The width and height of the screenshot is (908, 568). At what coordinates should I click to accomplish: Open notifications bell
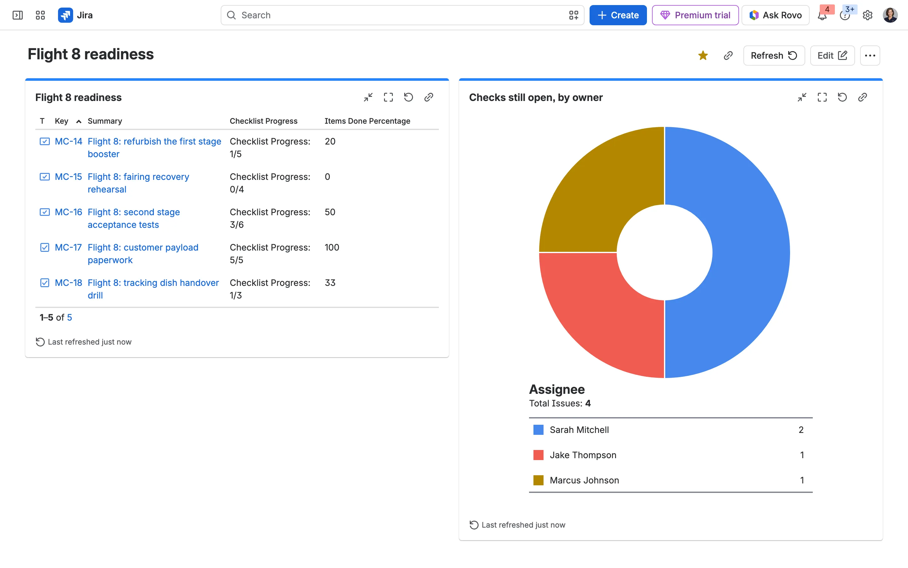[x=822, y=15]
